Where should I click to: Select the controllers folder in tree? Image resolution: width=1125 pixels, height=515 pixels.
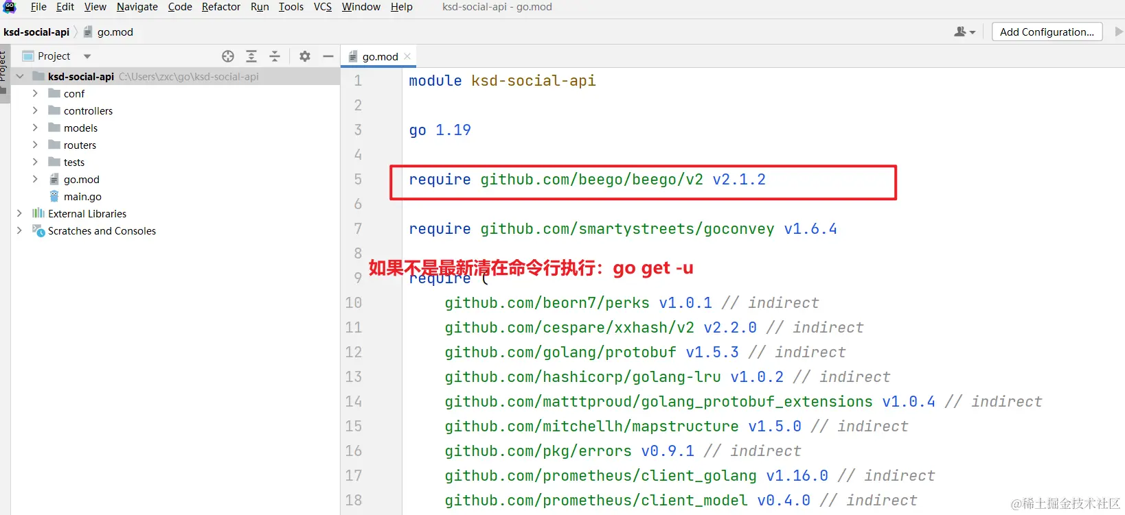(x=88, y=110)
